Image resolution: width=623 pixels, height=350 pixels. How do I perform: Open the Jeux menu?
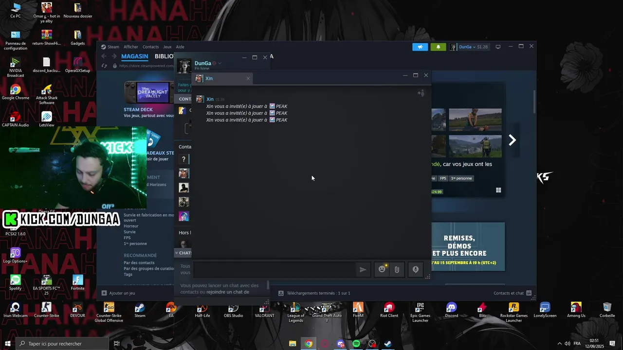167,47
